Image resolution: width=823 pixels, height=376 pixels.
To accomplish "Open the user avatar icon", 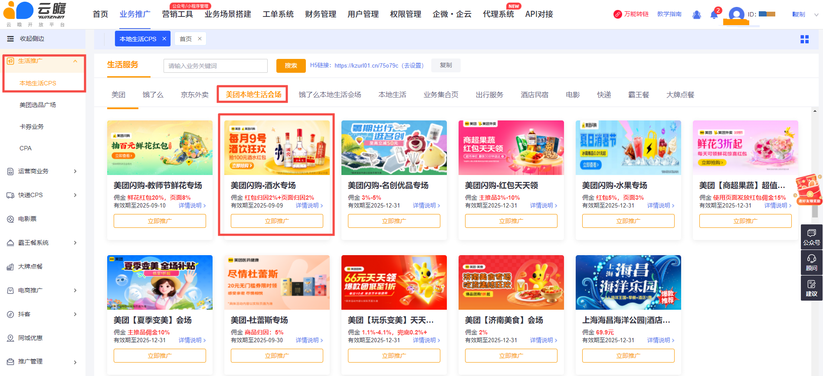I will [736, 14].
